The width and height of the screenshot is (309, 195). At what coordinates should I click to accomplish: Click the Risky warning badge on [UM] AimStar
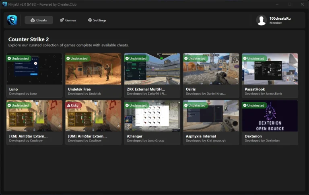73,105
